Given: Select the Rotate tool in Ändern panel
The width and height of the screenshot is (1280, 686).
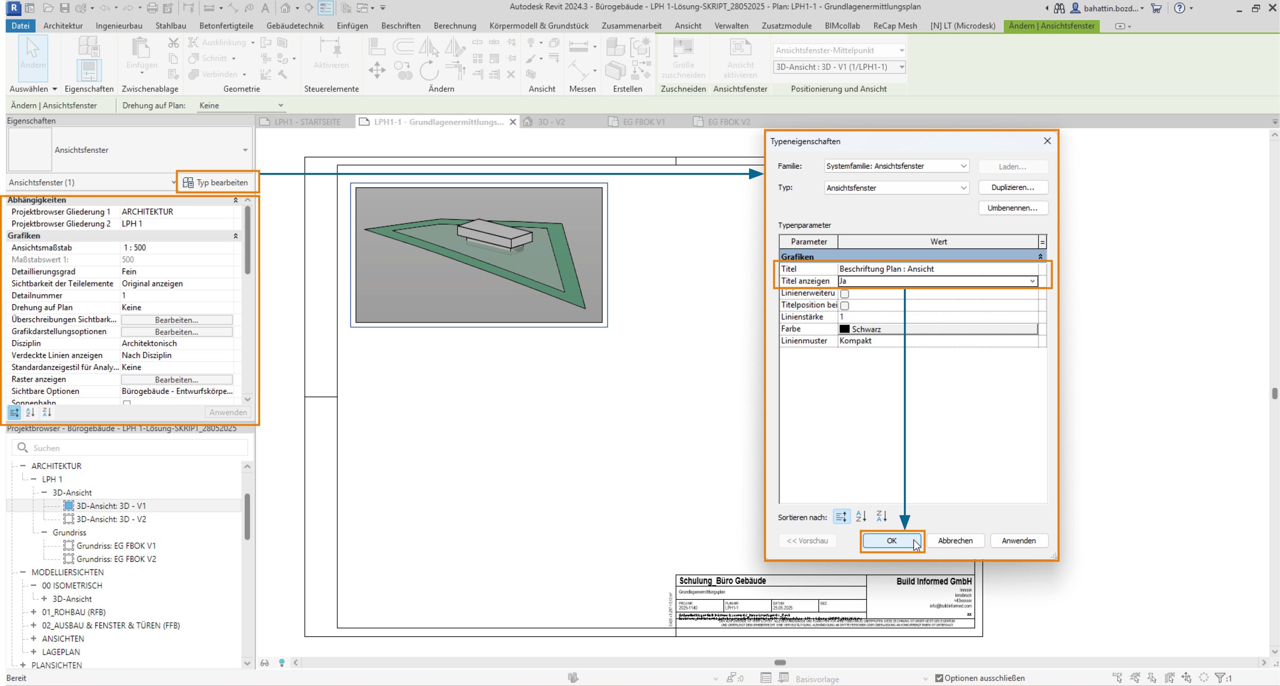Looking at the screenshot, I should (428, 70).
